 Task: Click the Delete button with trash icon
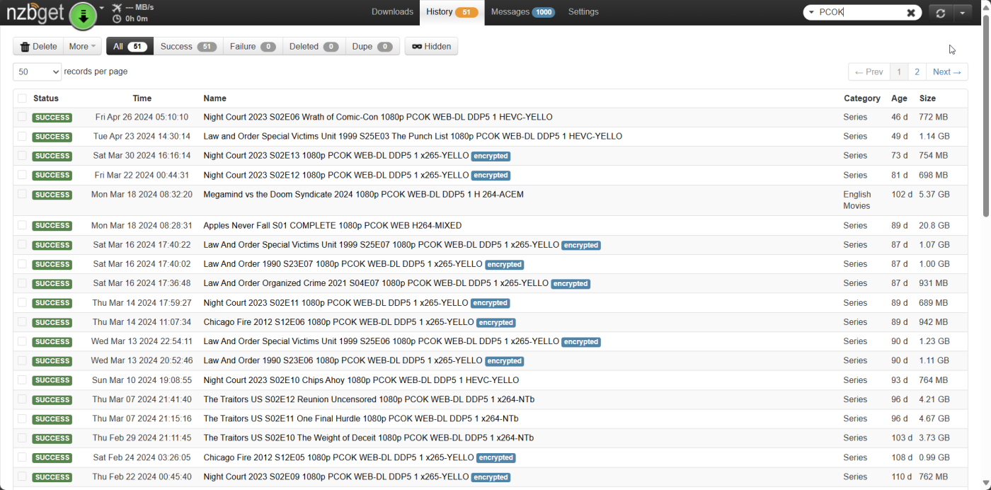coord(38,47)
